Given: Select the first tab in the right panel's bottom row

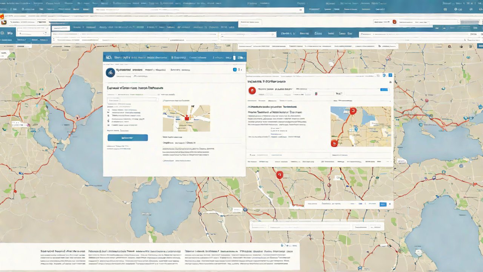Looking at the screenshot, I should [x=253, y=162].
